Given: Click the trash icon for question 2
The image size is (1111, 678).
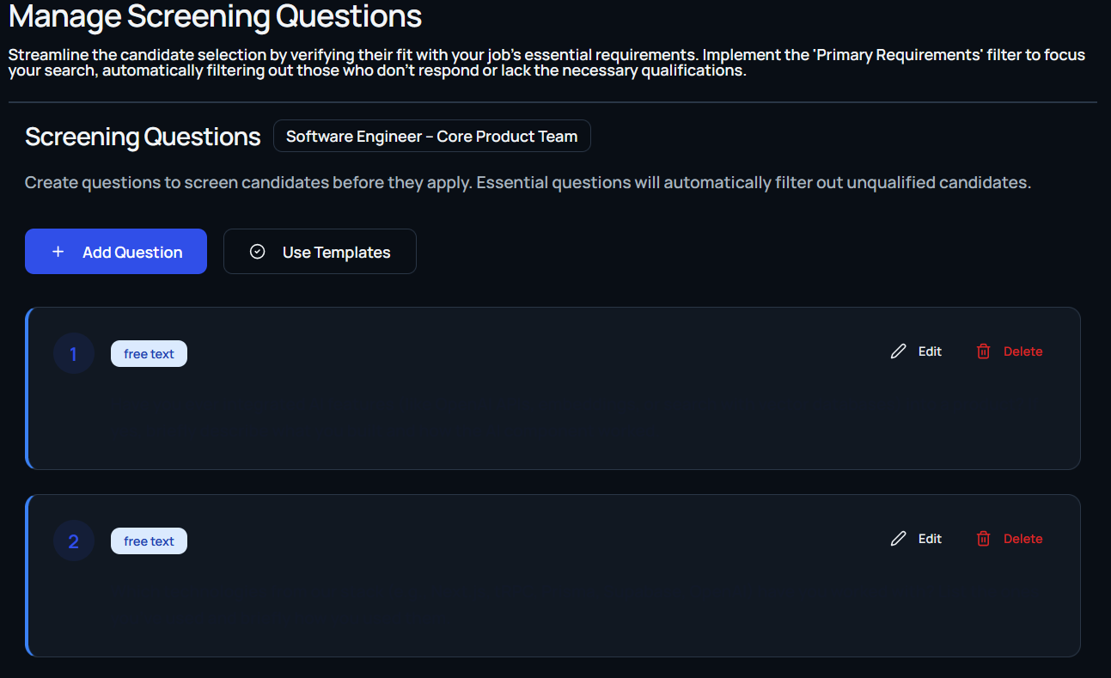Looking at the screenshot, I should (x=984, y=539).
